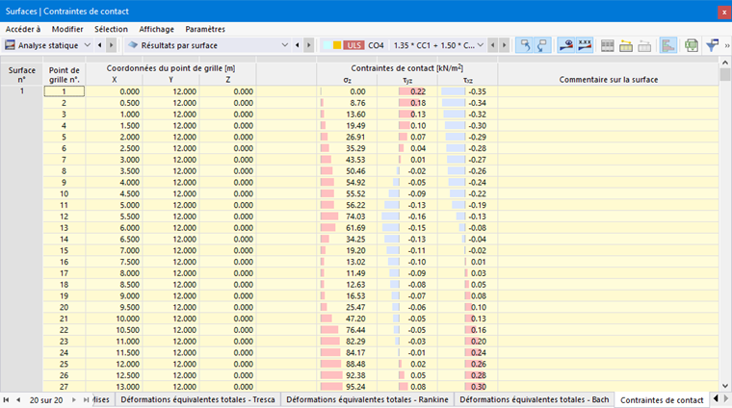Viewport: 732px width, 408px height.
Task: Click the greyed table row icon
Action: pyautogui.click(x=644, y=45)
